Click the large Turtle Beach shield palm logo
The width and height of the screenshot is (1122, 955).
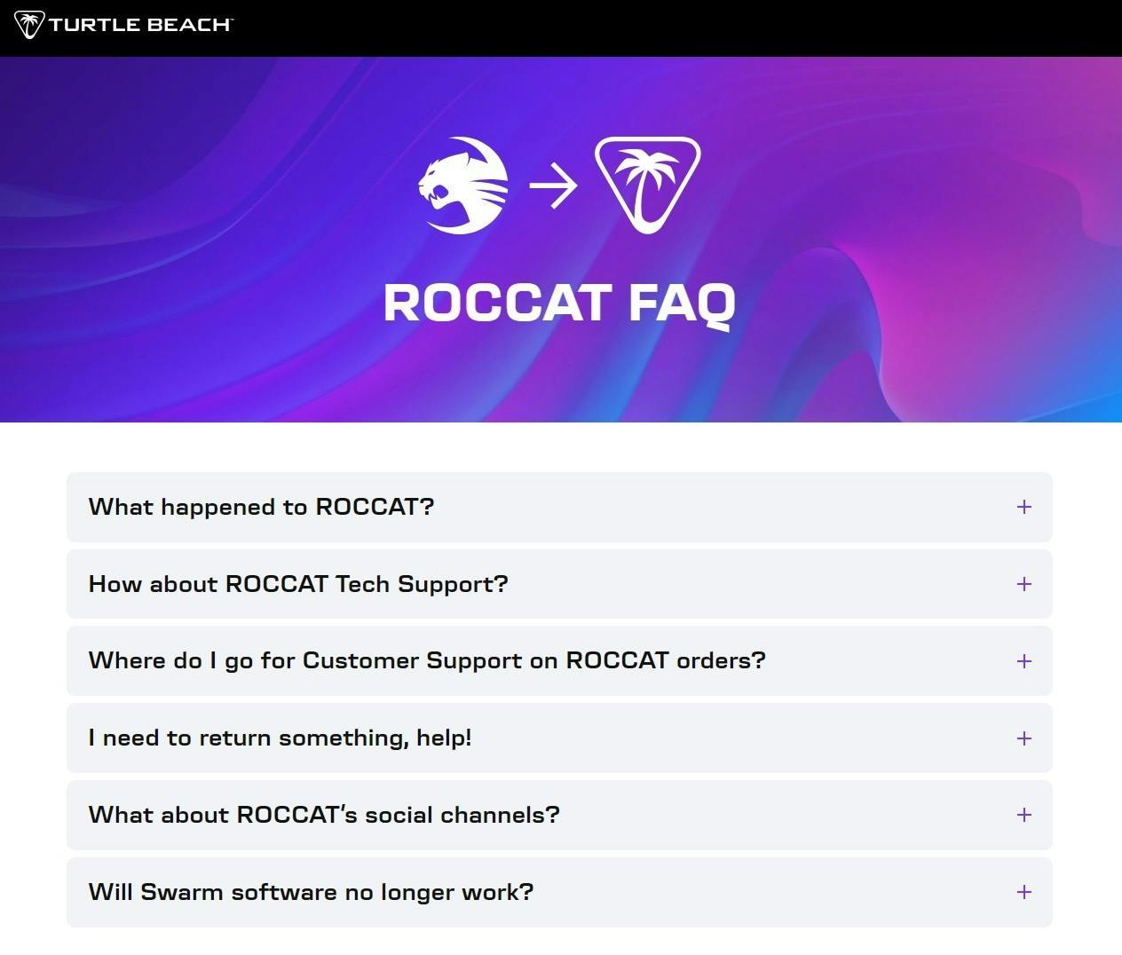click(647, 185)
